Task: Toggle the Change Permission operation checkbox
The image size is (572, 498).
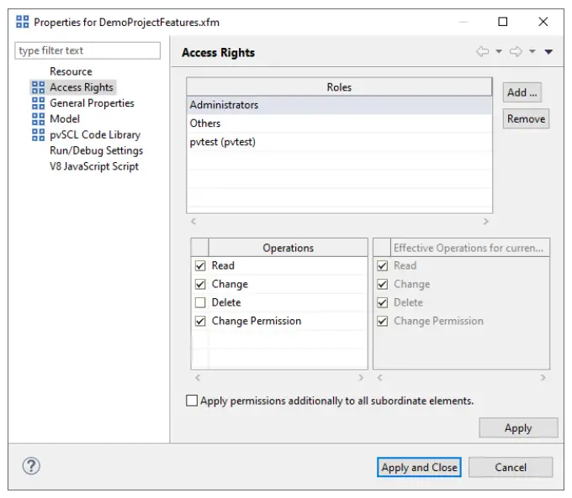Action: [x=200, y=321]
